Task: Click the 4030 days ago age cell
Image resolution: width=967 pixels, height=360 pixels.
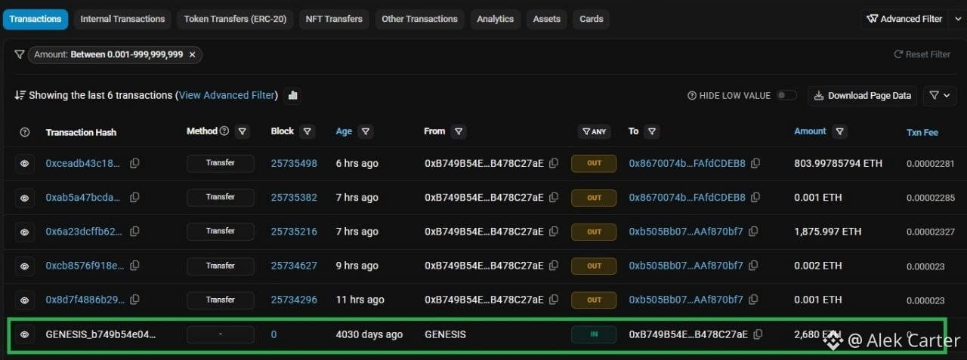Action: pos(369,334)
